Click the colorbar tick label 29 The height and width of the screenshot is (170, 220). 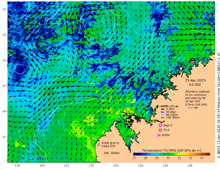(157, 158)
